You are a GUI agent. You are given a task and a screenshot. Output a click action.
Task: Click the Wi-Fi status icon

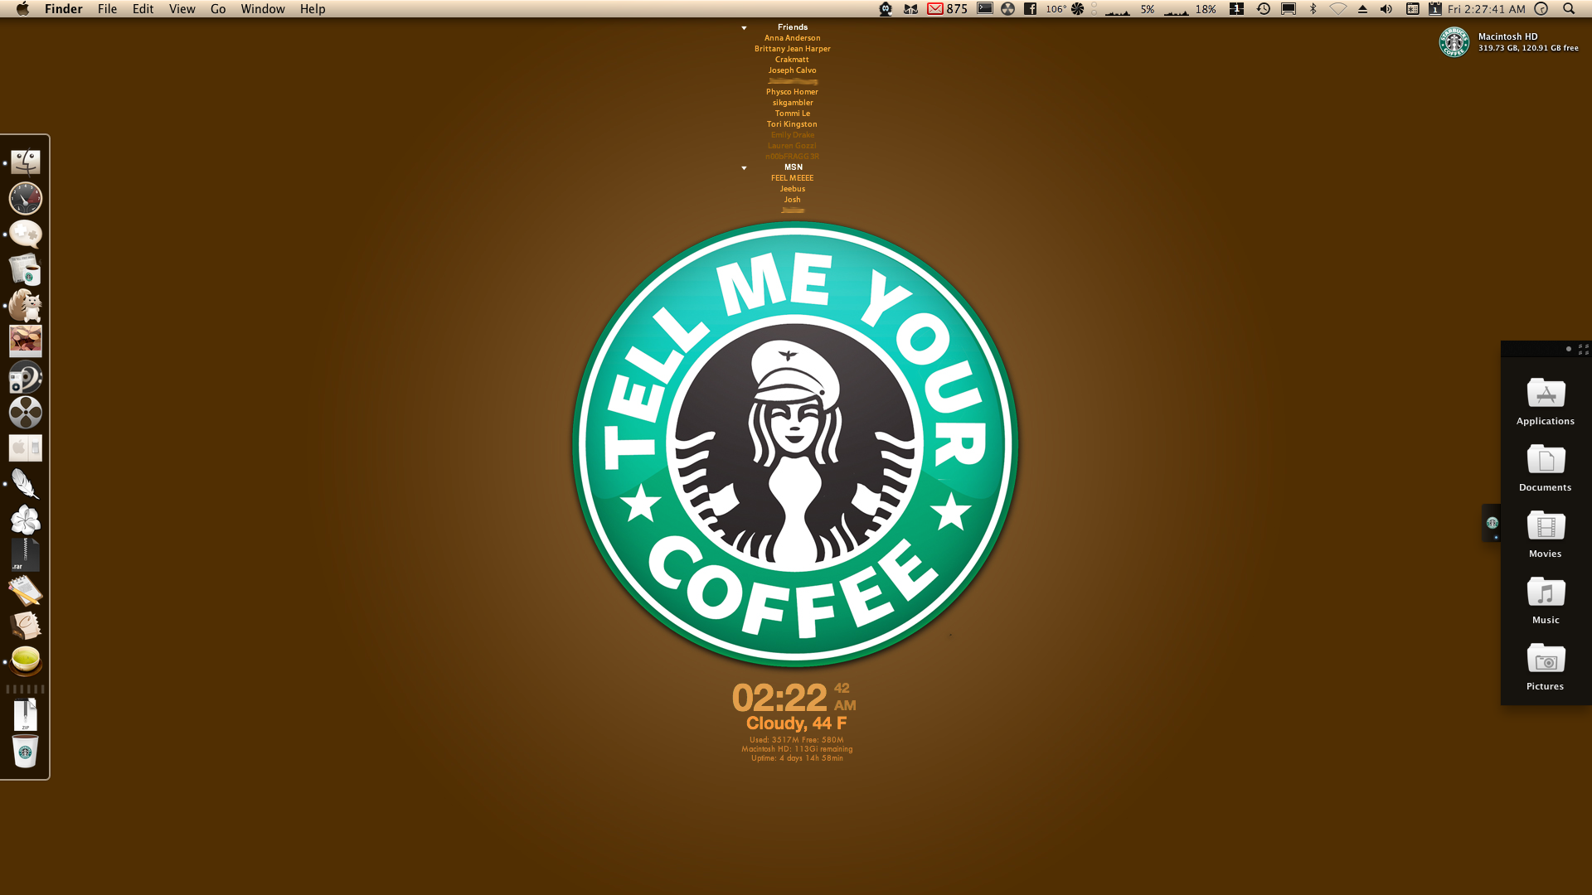click(1337, 9)
